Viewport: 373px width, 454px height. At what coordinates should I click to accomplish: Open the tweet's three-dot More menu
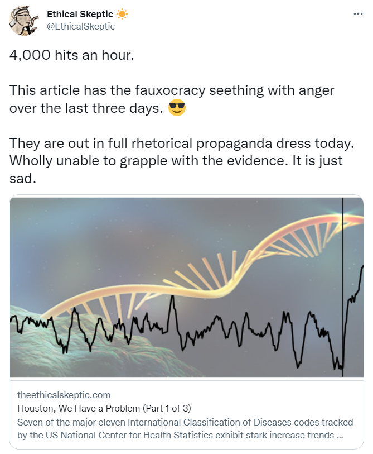click(x=358, y=13)
